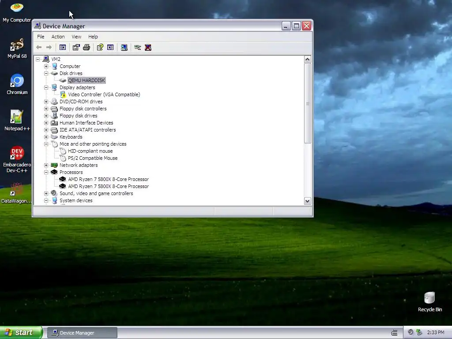Select the second AMD Ryzen 7 5800X processor

tap(109, 187)
